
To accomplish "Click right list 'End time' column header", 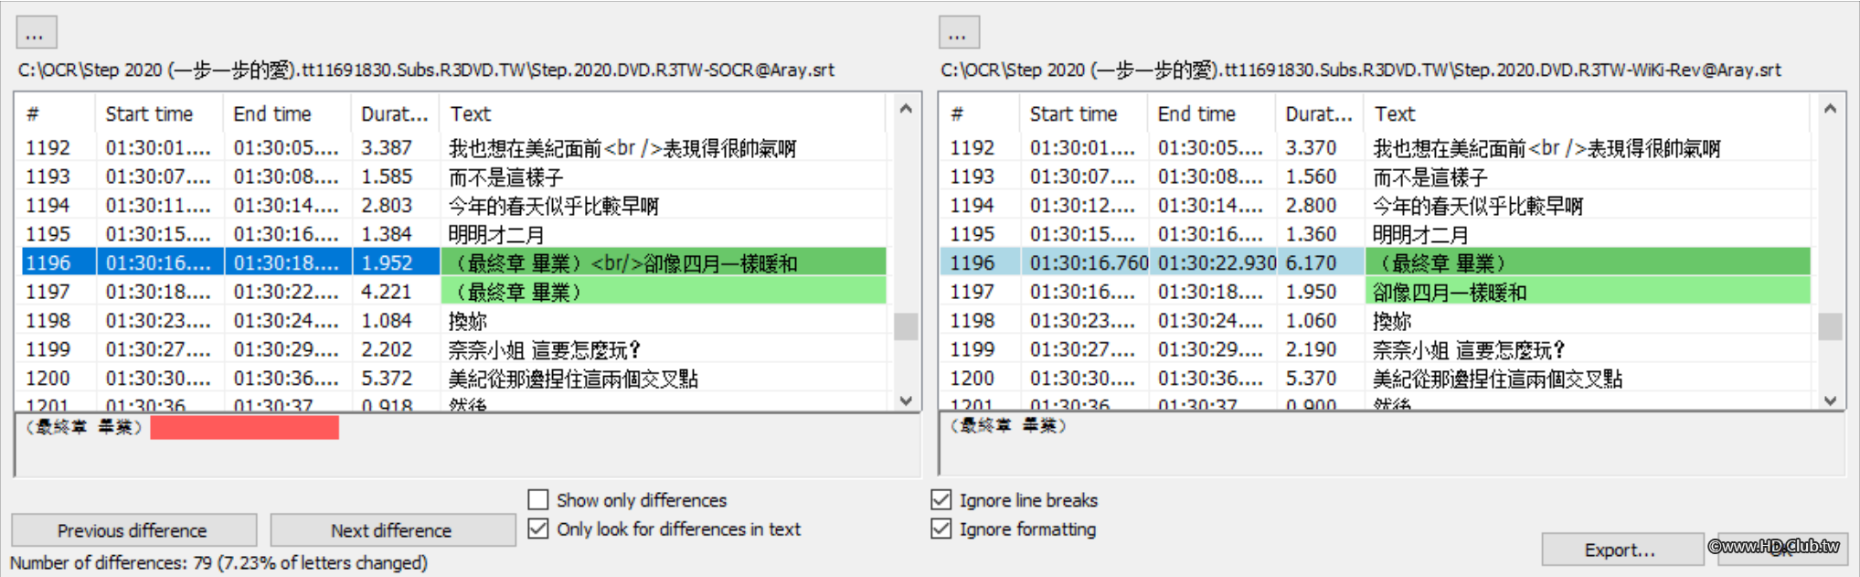I will (1196, 114).
